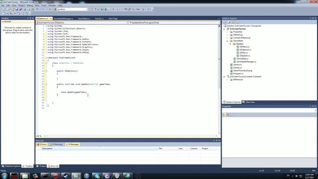Select GSSplash.cs in Solution Explorer
Viewport: 318px width, 179px height.
[x=244, y=56]
